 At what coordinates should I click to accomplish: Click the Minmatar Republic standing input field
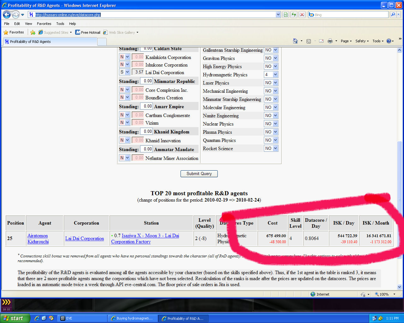(146, 81)
